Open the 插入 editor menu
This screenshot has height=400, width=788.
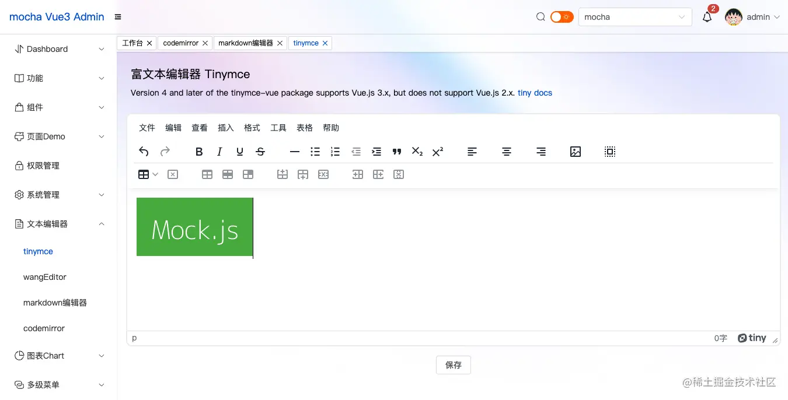coord(226,128)
